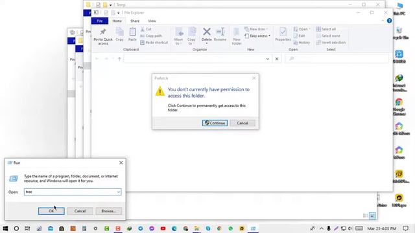415x233 pixels.
Task: Collapse the ribbon with the chevron
Action: [x=383, y=21]
